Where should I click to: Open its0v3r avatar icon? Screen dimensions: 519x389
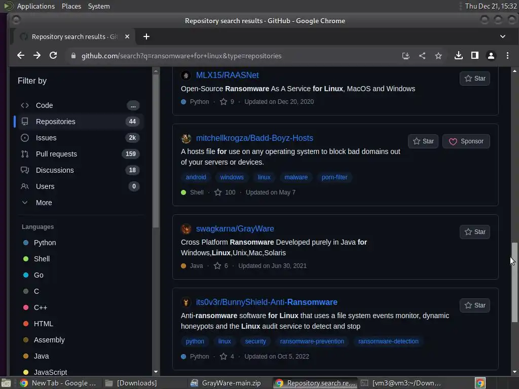[186, 302]
